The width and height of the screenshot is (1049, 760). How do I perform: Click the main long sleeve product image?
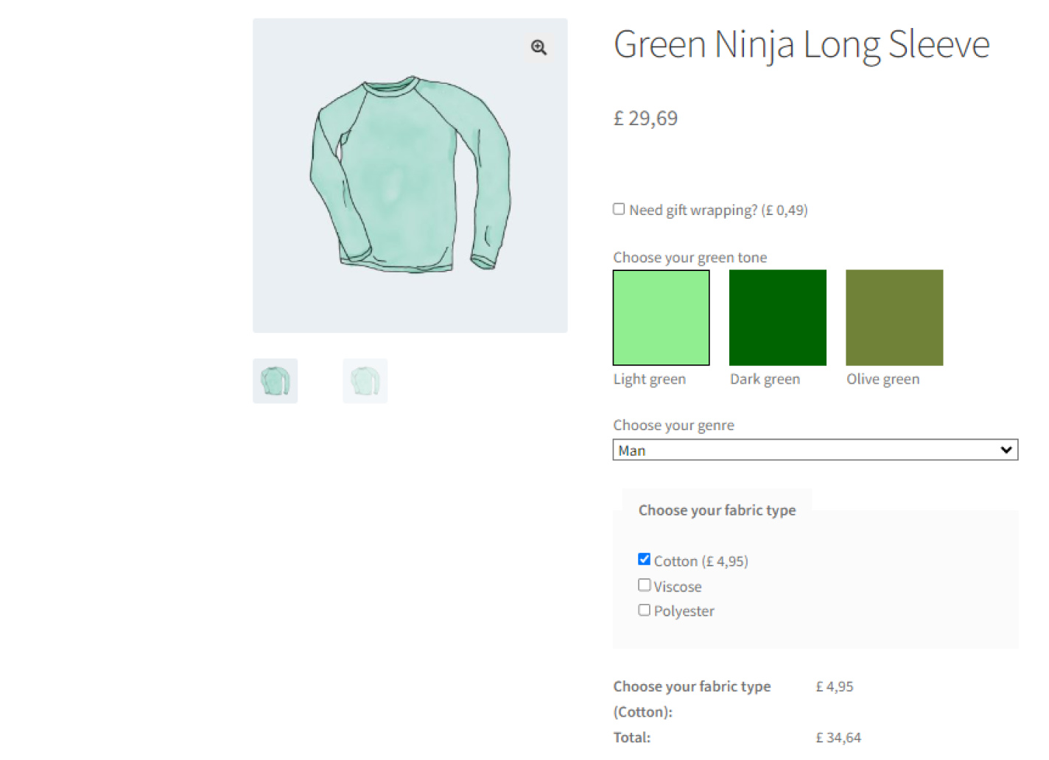tap(409, 175)
